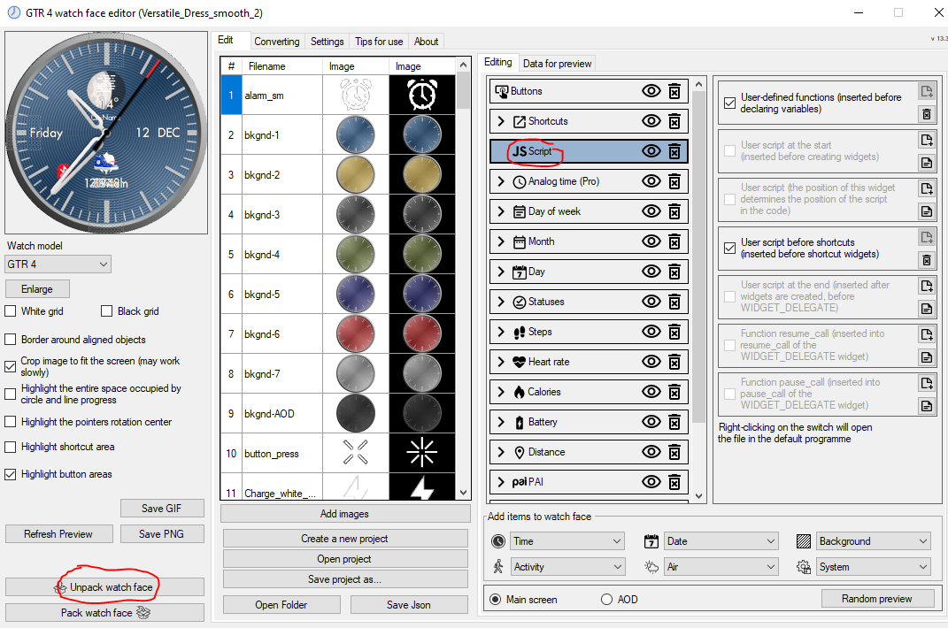Uncheck User-defined functions checkbox
948x628 pixels.
click(x=729, y=103)
